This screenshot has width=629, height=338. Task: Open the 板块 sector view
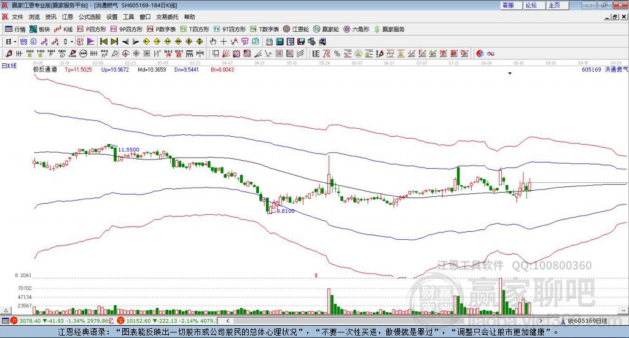pos(39,29)
